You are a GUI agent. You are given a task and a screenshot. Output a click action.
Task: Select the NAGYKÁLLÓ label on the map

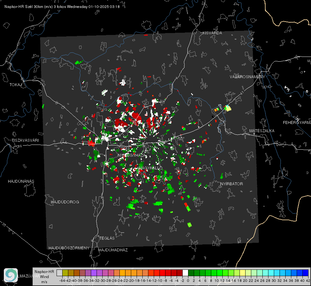(x=151, y=168)
